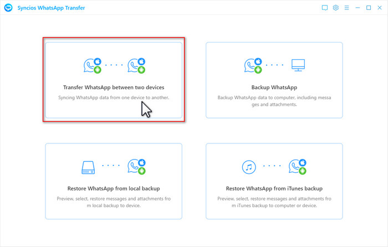This screenshot has height=247, width=388.
Task: Open Restore WhatsApp from local backup
Action: [114, 181]
